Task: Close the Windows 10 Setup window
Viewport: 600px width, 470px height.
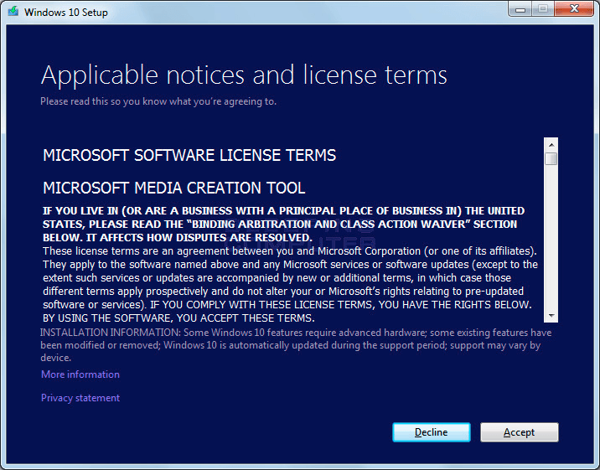Action: click(x=574, y=9)
